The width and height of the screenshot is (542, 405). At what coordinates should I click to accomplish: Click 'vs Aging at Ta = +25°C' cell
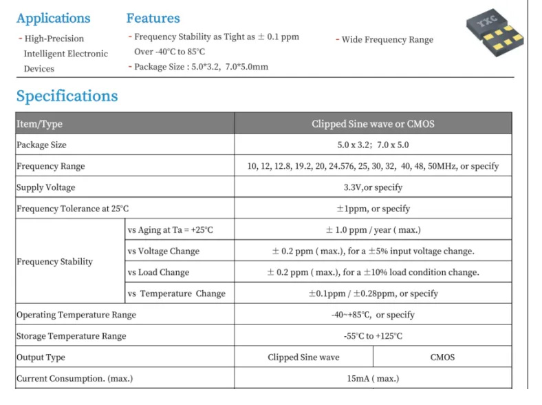180,229
